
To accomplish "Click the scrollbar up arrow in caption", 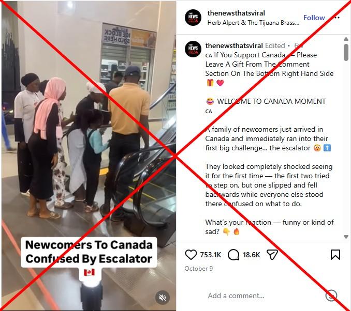I will click(346, 39).
